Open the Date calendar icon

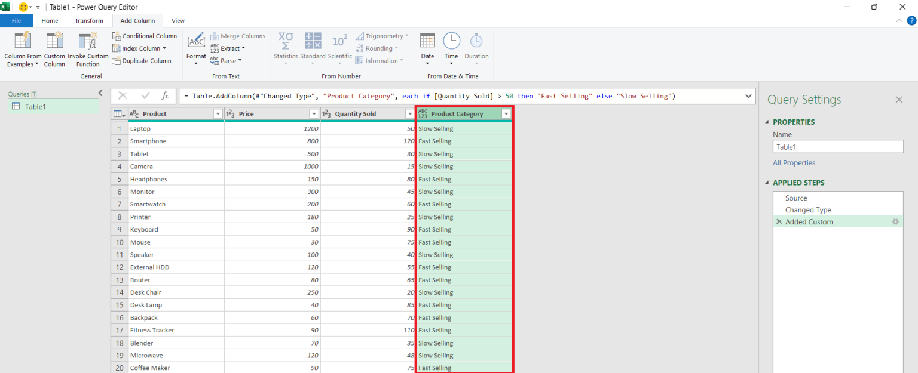[x=427, y=41]
